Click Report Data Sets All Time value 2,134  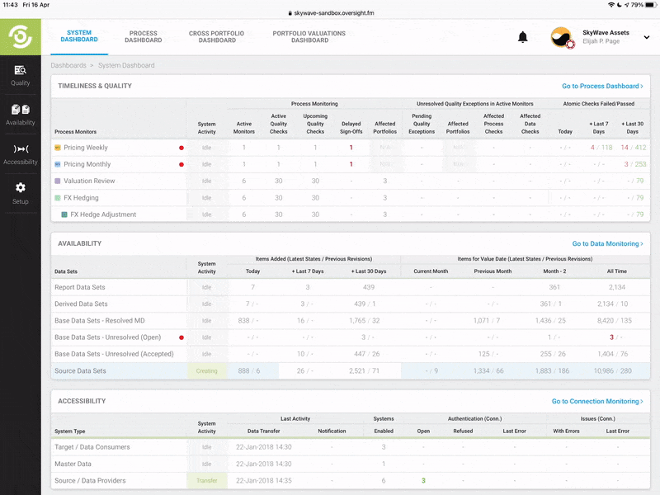(x=616, y=287)
